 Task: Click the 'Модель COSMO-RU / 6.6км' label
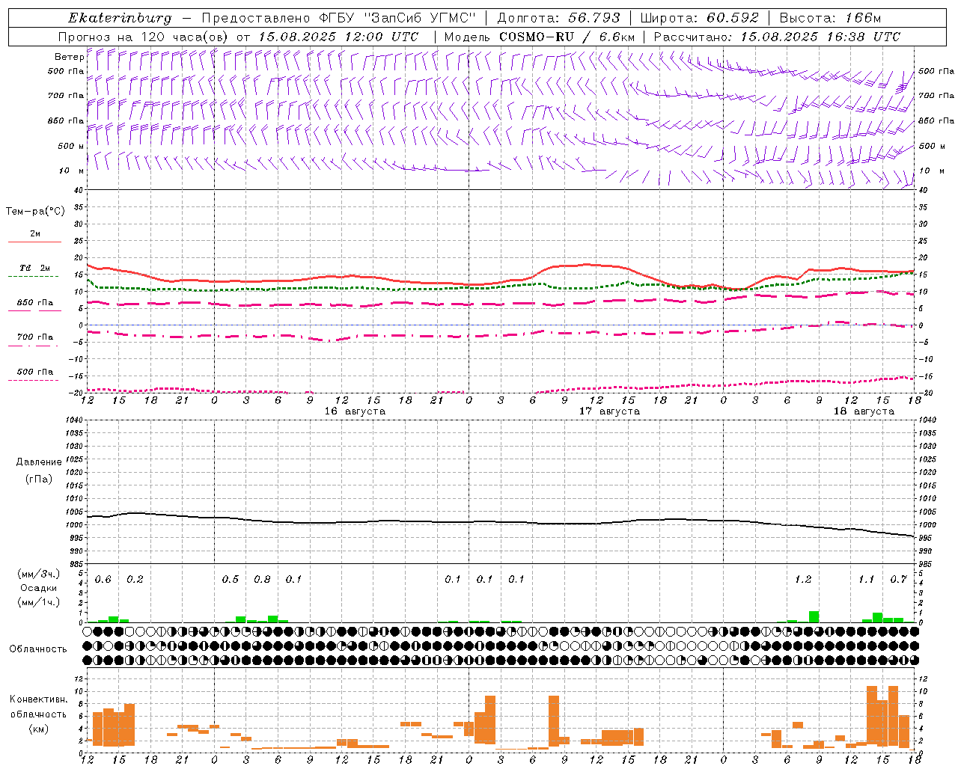point(540,37)
